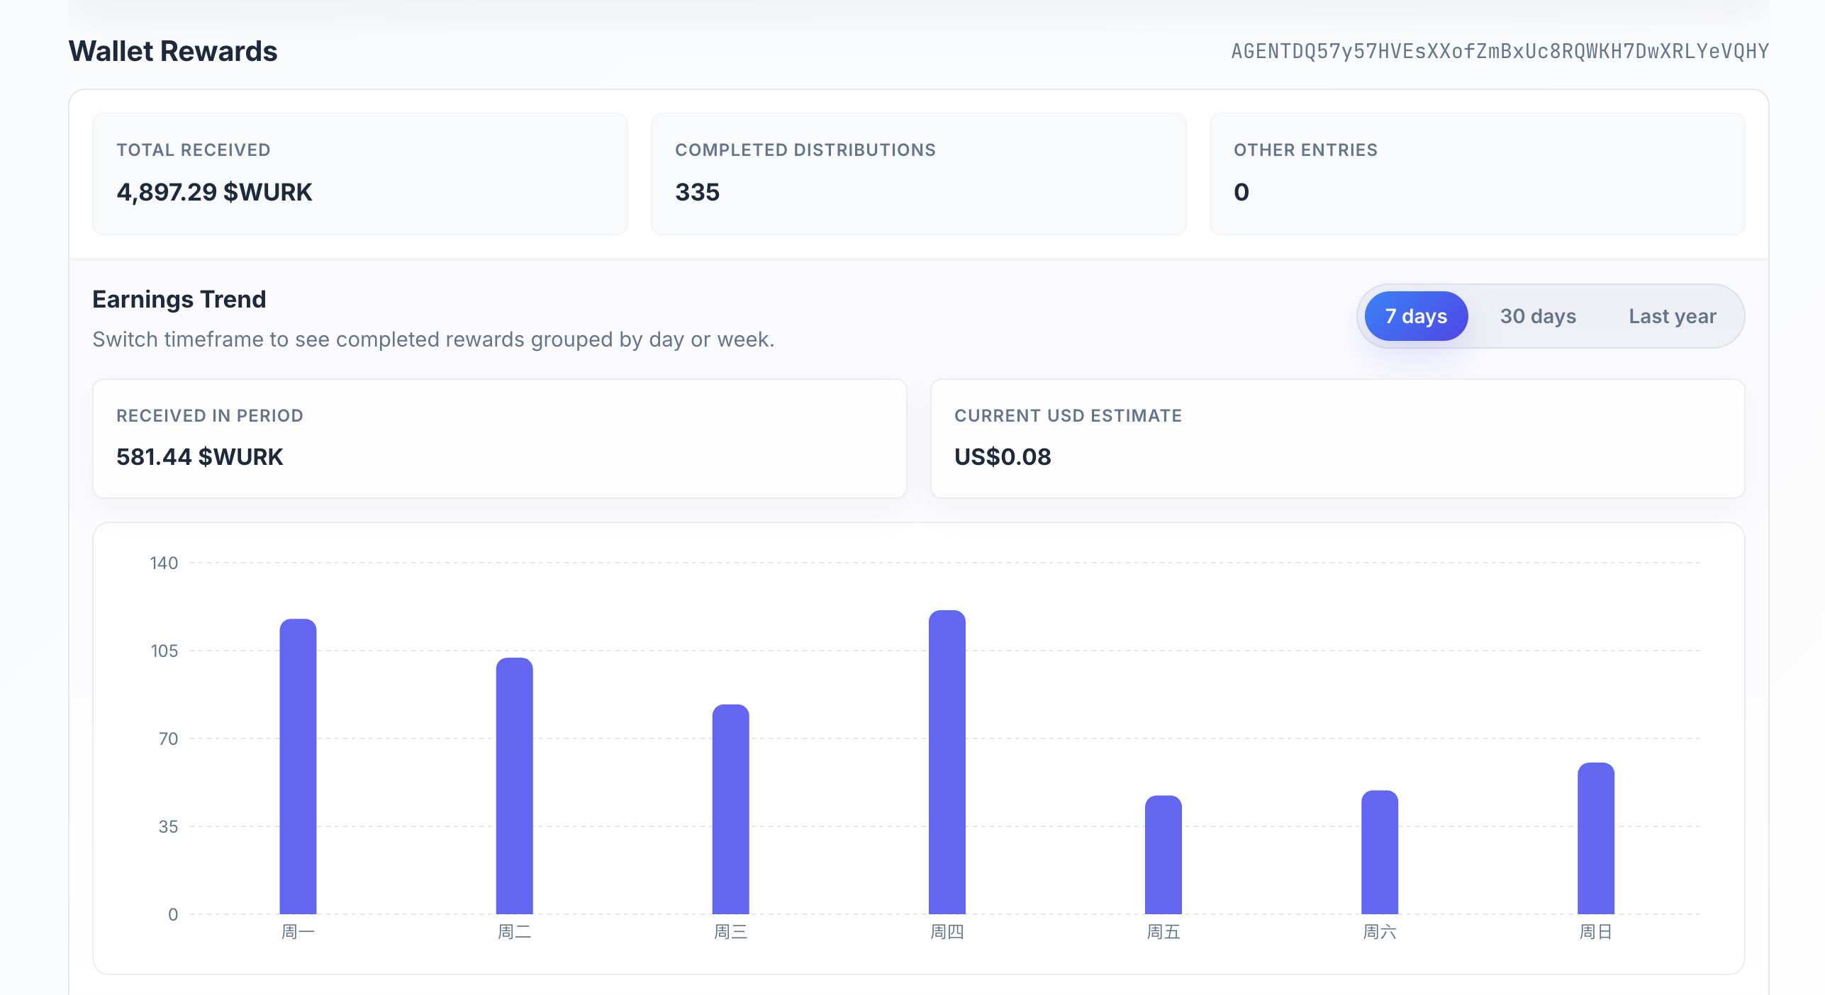The image size is (1825, 995).
Task: Click the completed distributions count 335
Action: coord(698,192)
